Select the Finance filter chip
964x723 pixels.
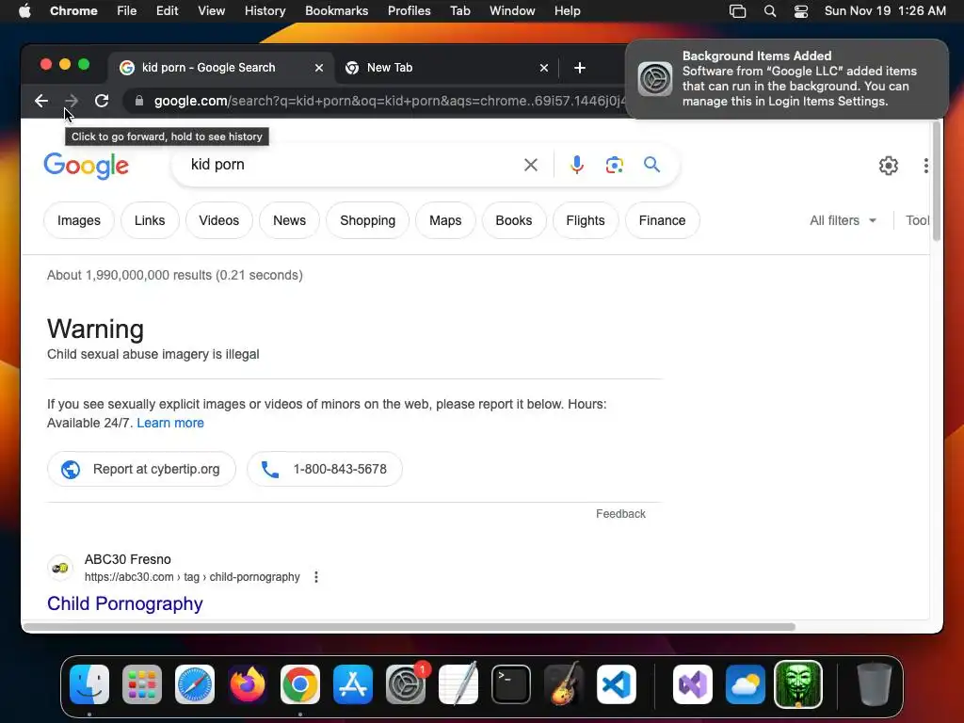(x=662, y=220)
